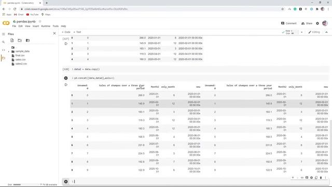The height and width of the screenshot is (187, 332).
Task: Open more cell actions menu
Action: tap(325, 178)
